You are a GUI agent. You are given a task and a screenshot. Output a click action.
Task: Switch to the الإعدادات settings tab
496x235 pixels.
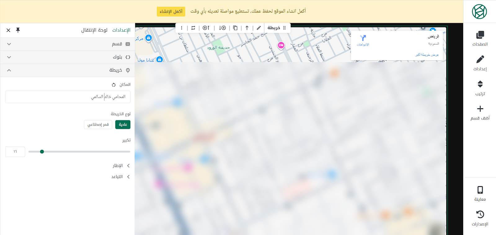pos(121,30)
